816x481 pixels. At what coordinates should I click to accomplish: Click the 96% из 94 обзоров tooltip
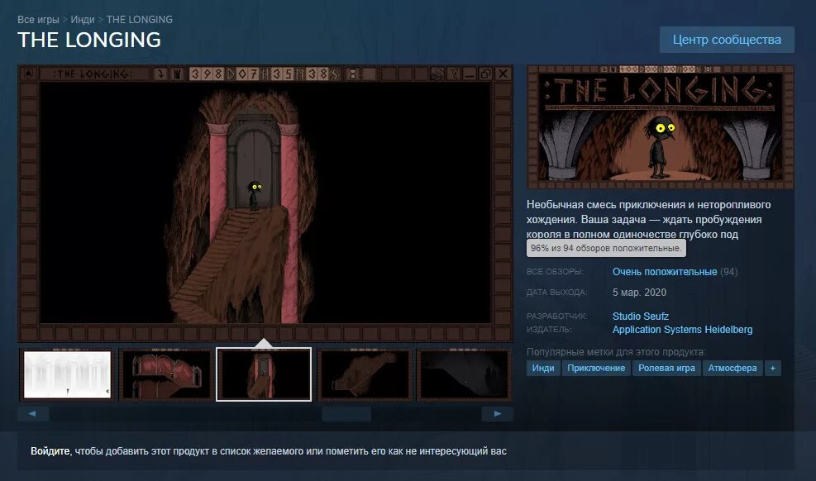(x=606, y=248)
